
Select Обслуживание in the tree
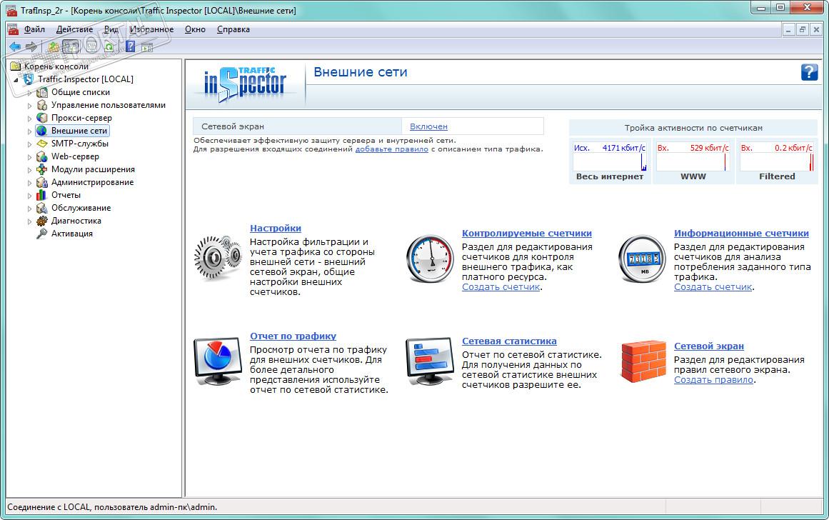coord(81,208)
